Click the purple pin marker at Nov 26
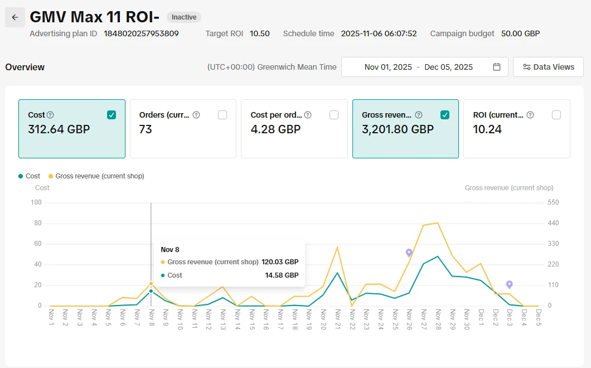This screenshot has width=591, height=368. pyautogui.click(x=409, y=253)
